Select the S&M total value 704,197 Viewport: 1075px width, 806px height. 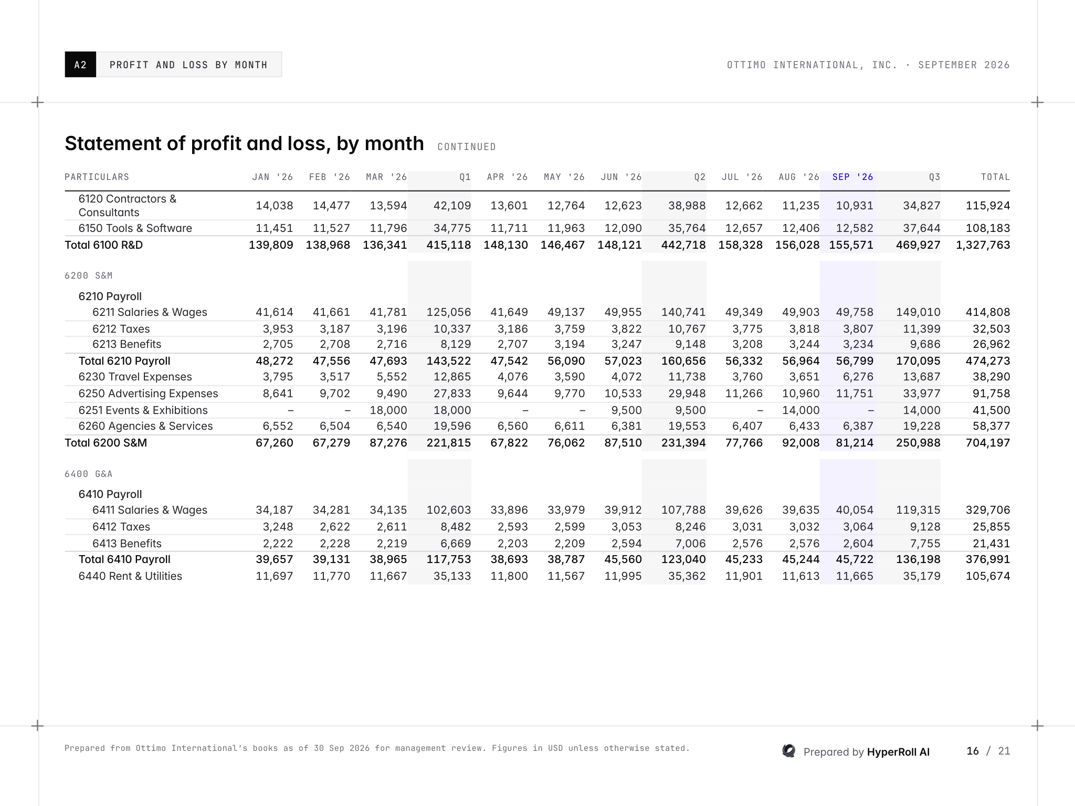click(988, 443)
